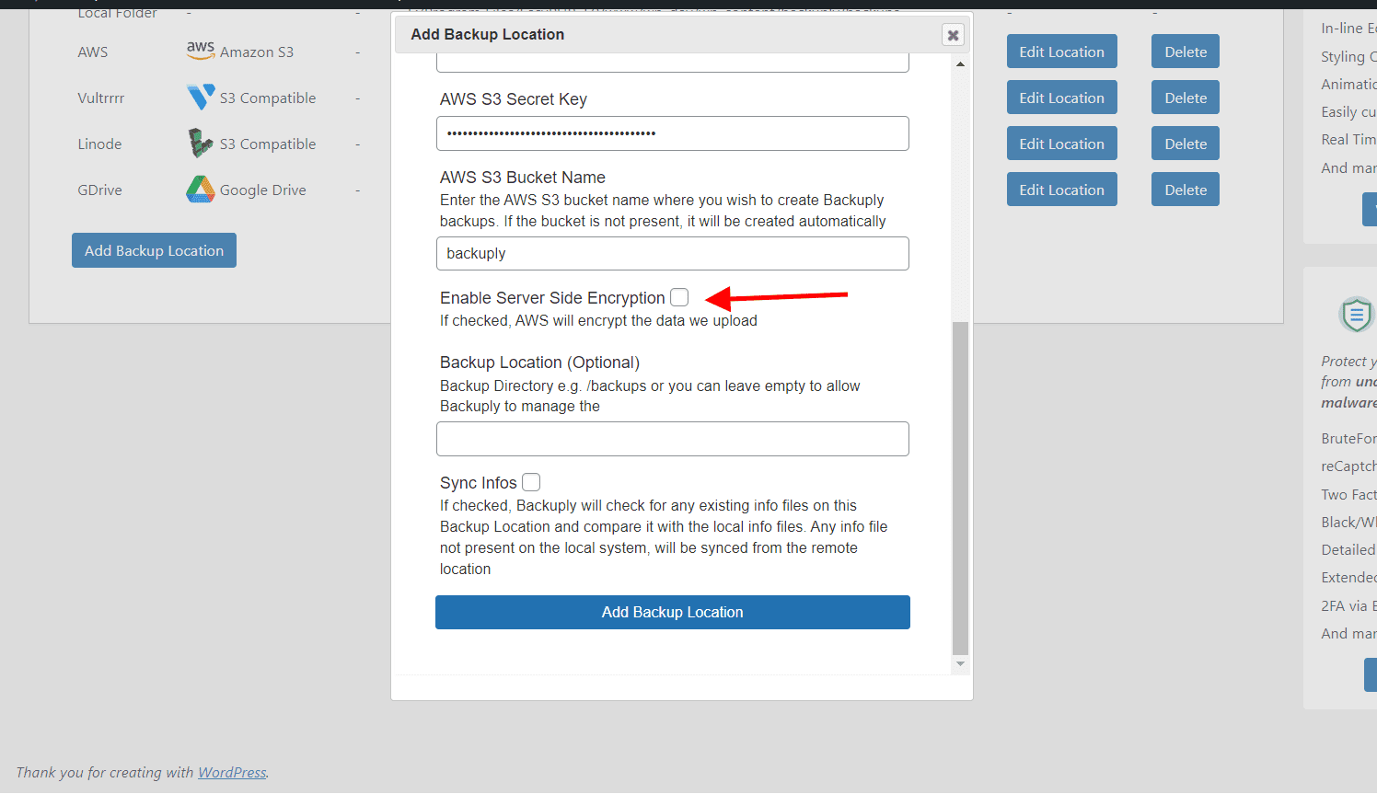
Task: Delete the Vultrrrr backup location
Action: click(1185, 97)
